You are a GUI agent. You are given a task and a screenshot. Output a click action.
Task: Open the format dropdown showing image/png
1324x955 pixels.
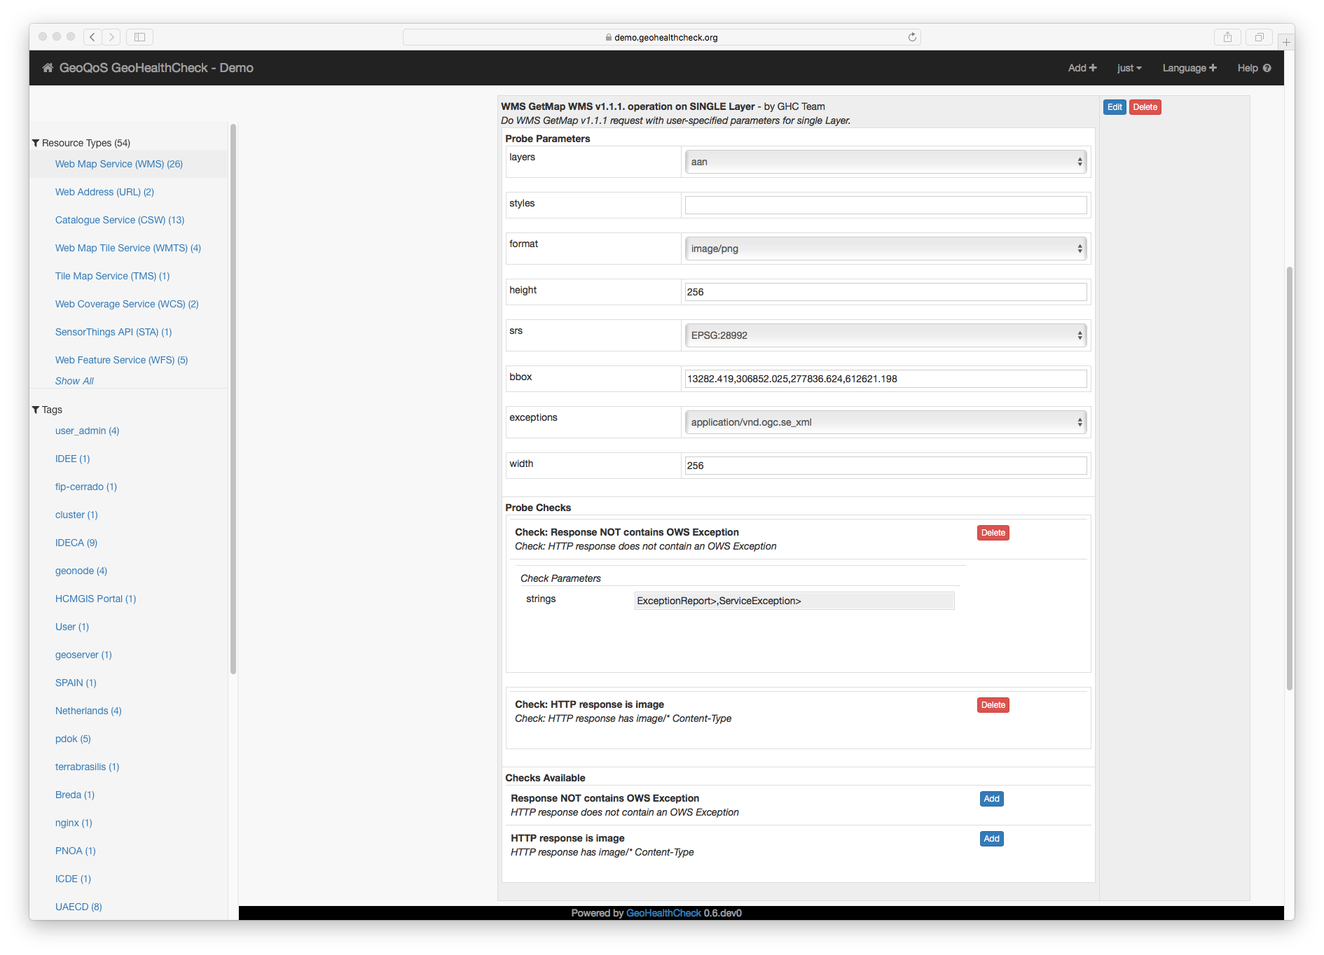(x=885, y=249)
